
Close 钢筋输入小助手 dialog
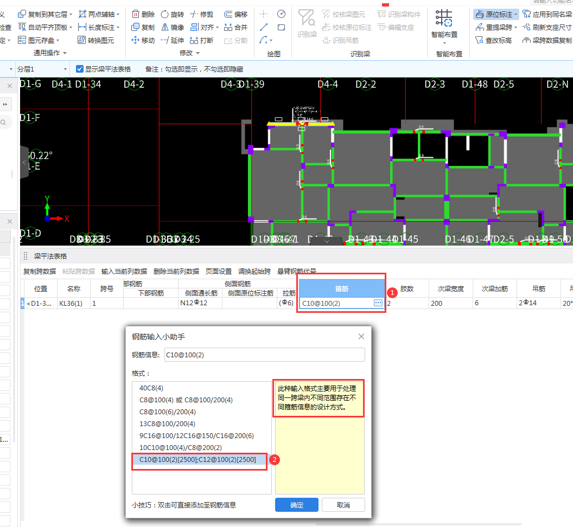point(361,337)
